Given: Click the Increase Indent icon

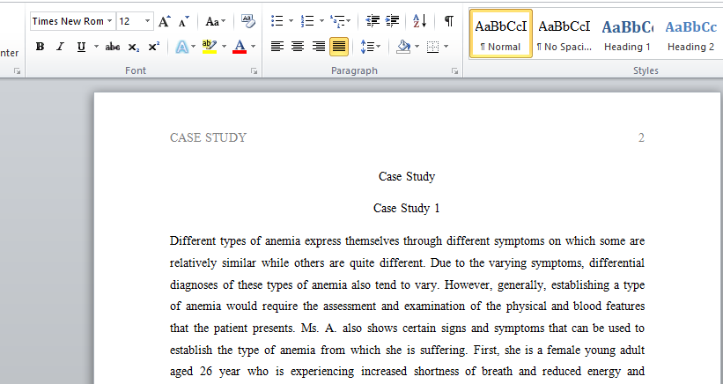Looking at the screenshot, I should [393, 21].
